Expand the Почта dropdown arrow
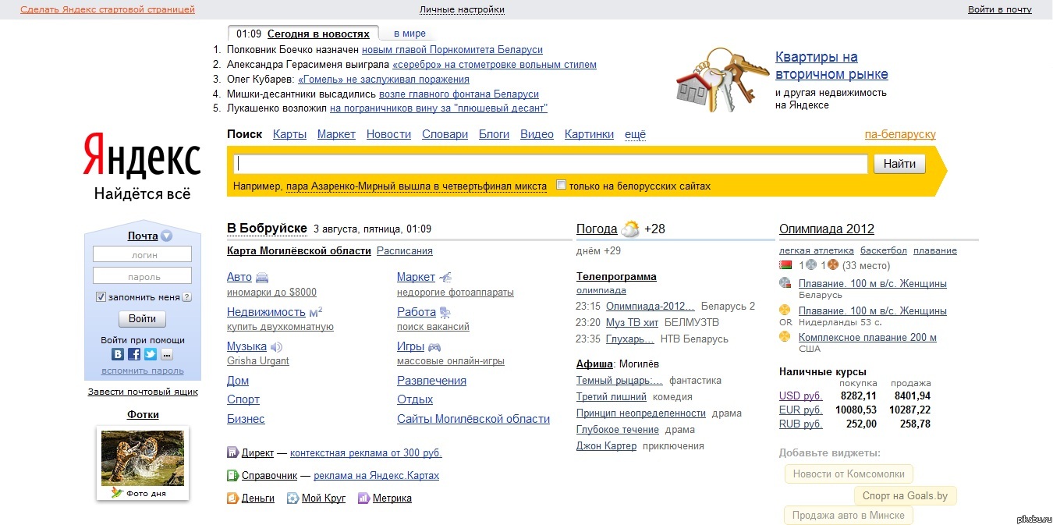Viewport: 1053px width, 525px height. [x=166, y=236]
